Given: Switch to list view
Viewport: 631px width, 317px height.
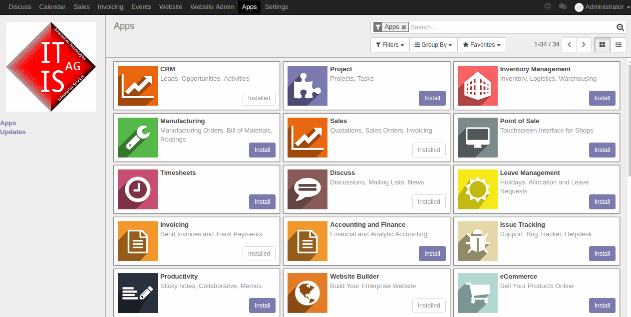Looking at the screenshot, I should pyautogui.click(x=619, y=45).
